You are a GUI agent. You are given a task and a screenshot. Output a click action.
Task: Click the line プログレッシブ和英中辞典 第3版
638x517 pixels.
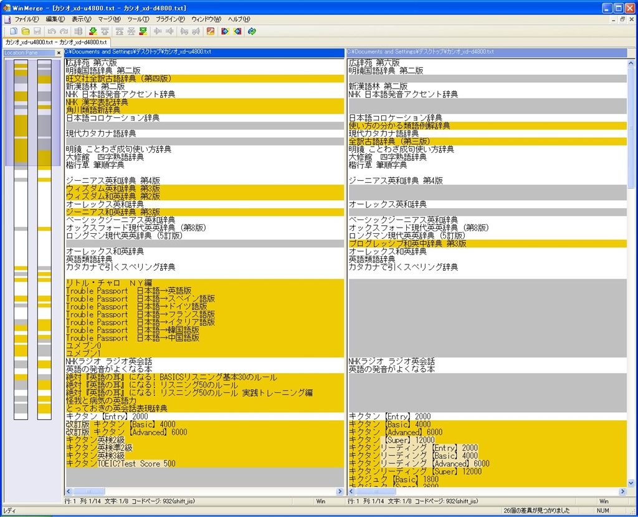(487, 244)
